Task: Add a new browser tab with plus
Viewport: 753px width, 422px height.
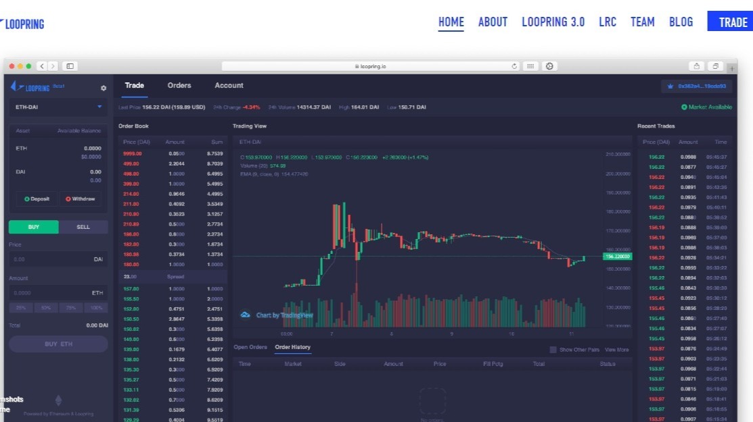Action: [732, 68]
